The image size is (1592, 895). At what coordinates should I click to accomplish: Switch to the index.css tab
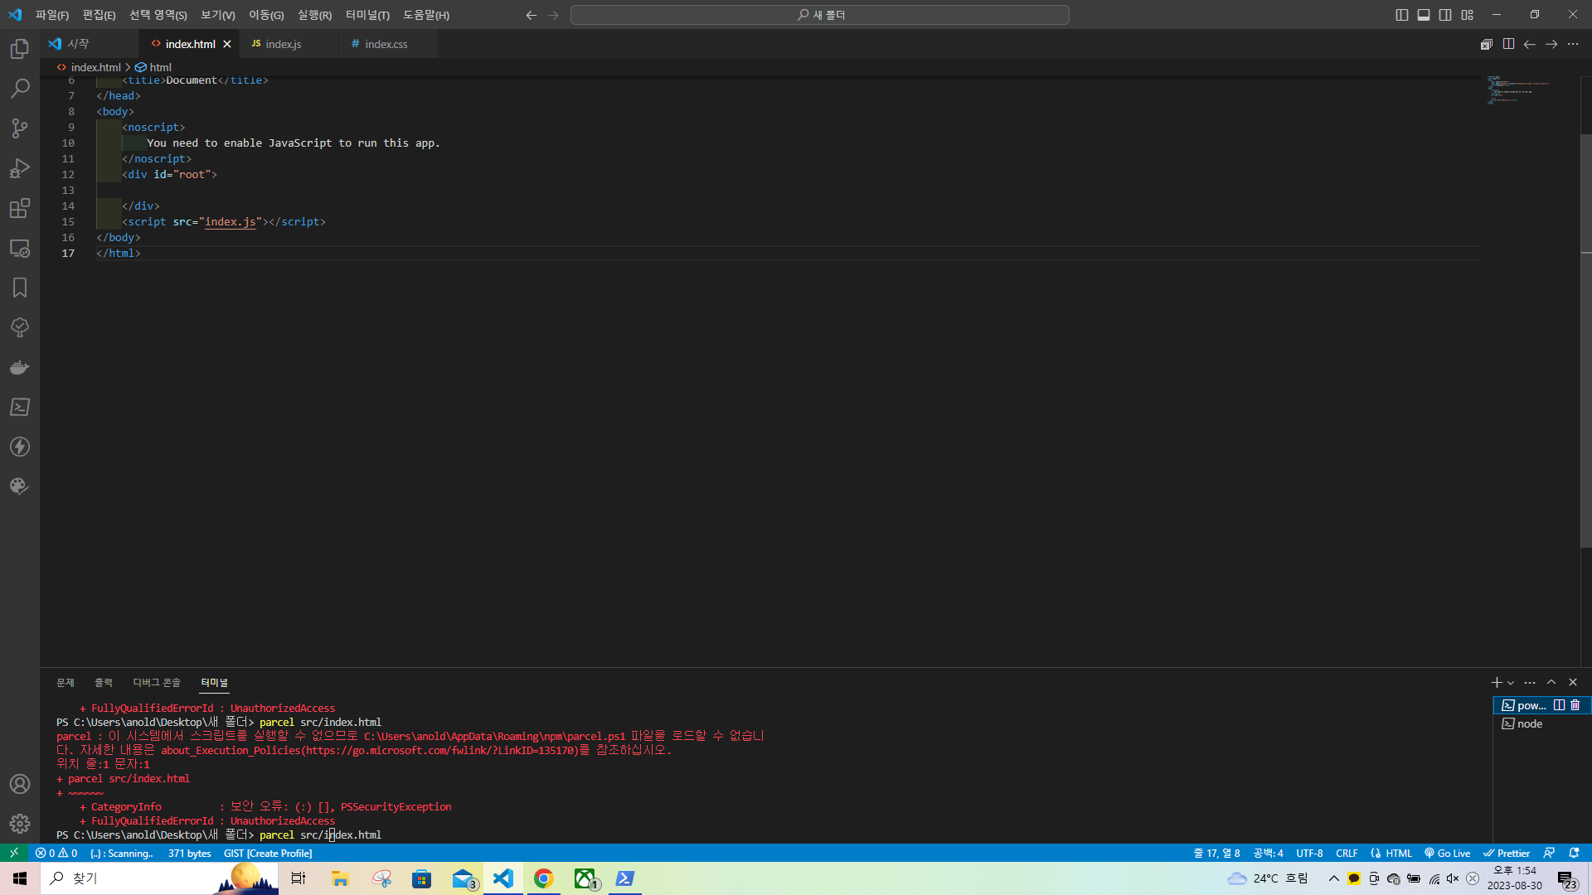point(386,44)
